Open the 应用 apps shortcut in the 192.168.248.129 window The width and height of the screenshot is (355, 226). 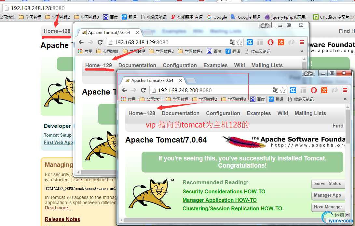coord(85,51)
